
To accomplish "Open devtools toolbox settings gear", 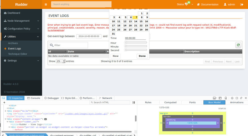I will pos(232,98).
